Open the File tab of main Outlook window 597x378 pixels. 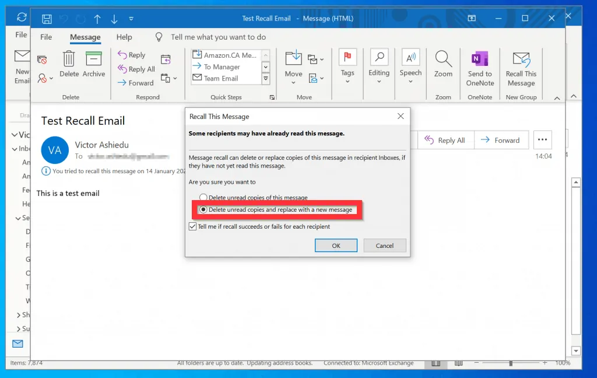(x=21, y=34)
